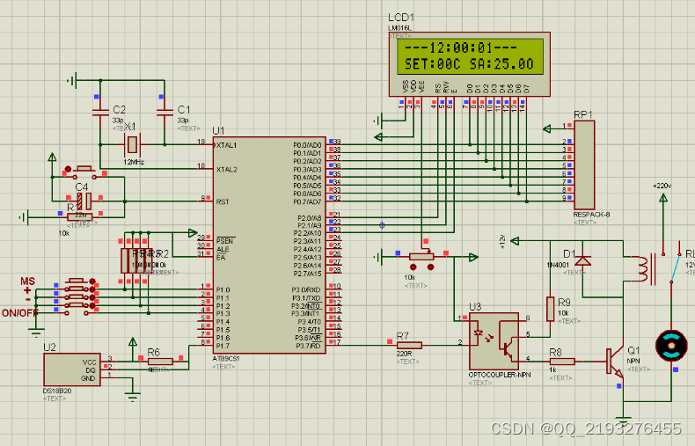
Task: Select the 1k resistor R8
Action: pos(562,362)
